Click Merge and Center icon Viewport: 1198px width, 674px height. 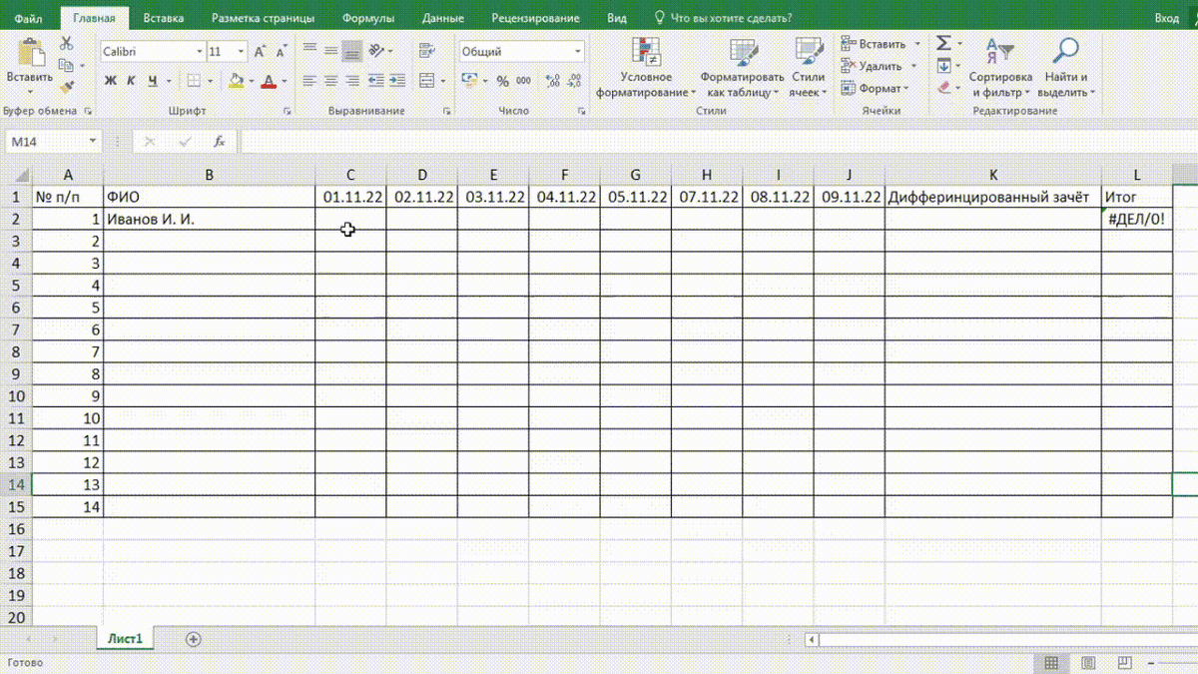click(x=427, y=81)
